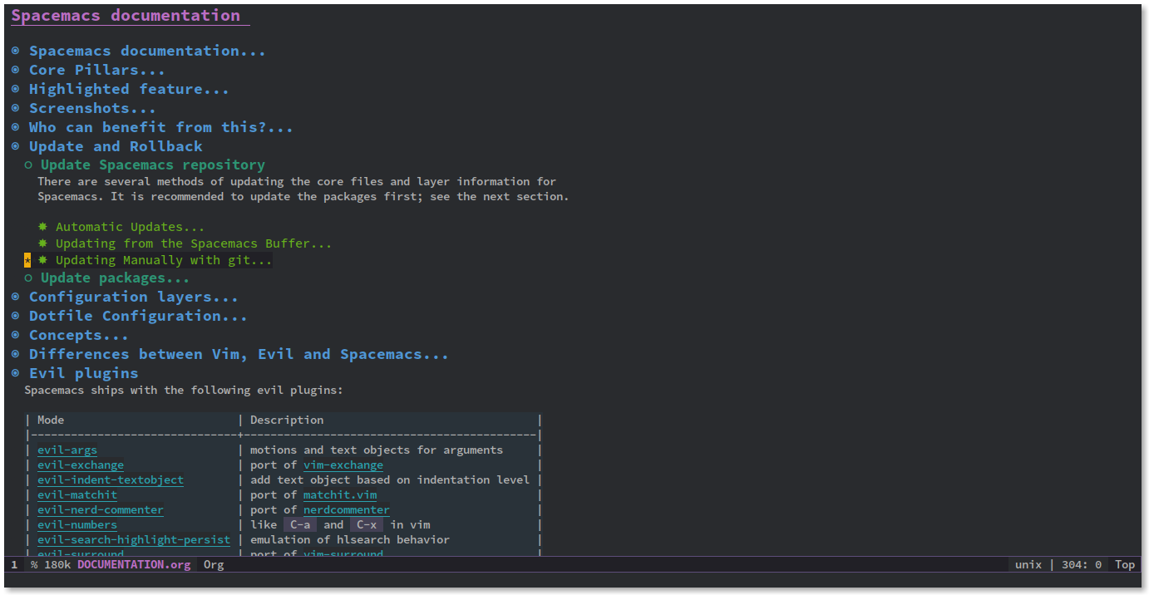
Task: Collapse the 'Update and Rollback' heading
Action: [x=116, y=146]
